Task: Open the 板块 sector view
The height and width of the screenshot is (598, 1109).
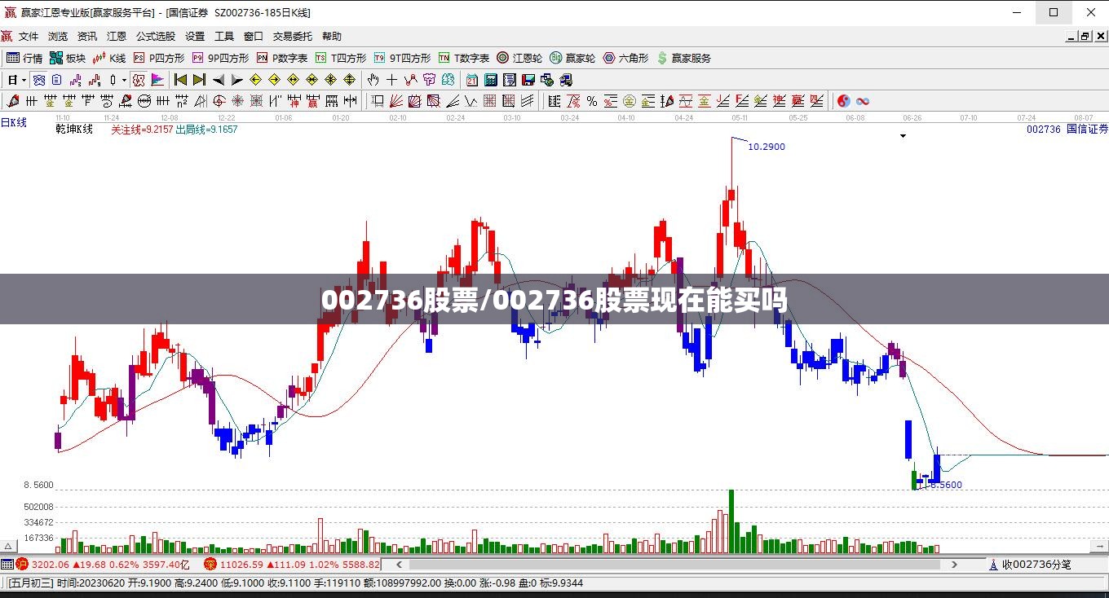Action: point(68,58)
